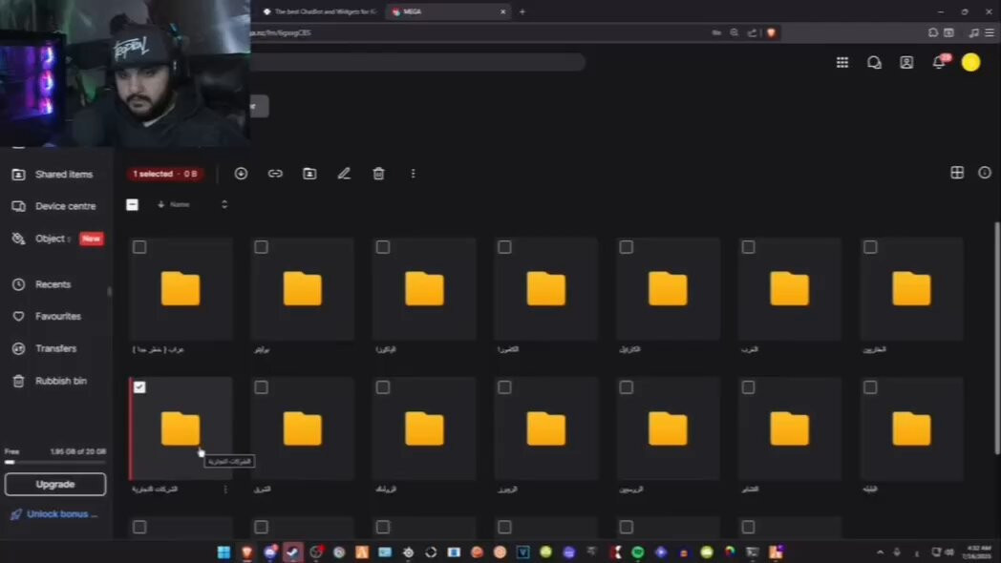Open a new browser tab with plus

tap(522, 11)
